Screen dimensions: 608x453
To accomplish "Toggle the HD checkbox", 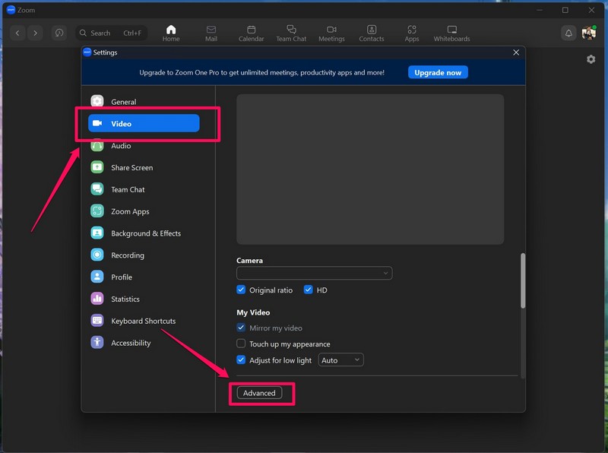I will pos(309,290).
